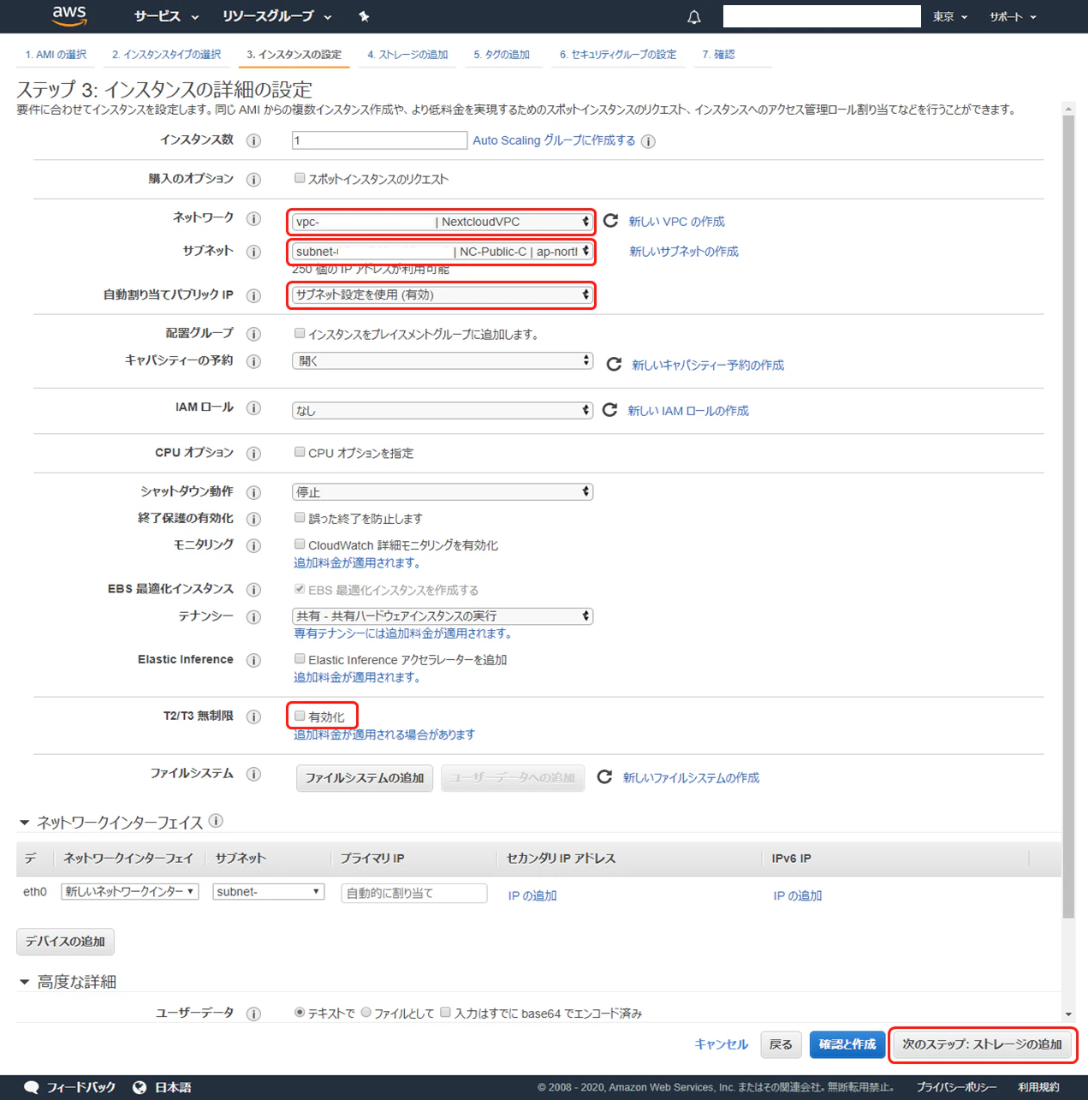Screen dimensions: 1088x1100
Task: Open auto-assign public IP dropdown
Action: pos(442,294)
